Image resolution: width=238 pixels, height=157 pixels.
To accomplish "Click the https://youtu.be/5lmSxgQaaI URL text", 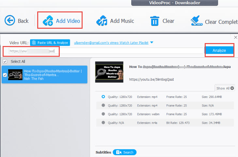I will tap(151, 79).
